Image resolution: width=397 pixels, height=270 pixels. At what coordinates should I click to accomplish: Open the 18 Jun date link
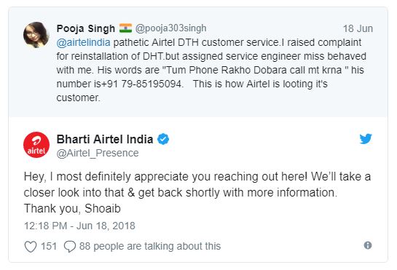[x=358, y=28]
